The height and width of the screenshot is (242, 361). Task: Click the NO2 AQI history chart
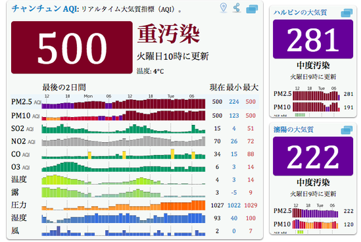(x=124, y=141)
